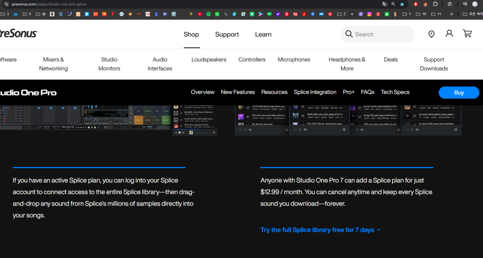The height and width of the screenshot is (258, 483).
Task: Go to Audio Interfaces category
Action: pos(160,64)
